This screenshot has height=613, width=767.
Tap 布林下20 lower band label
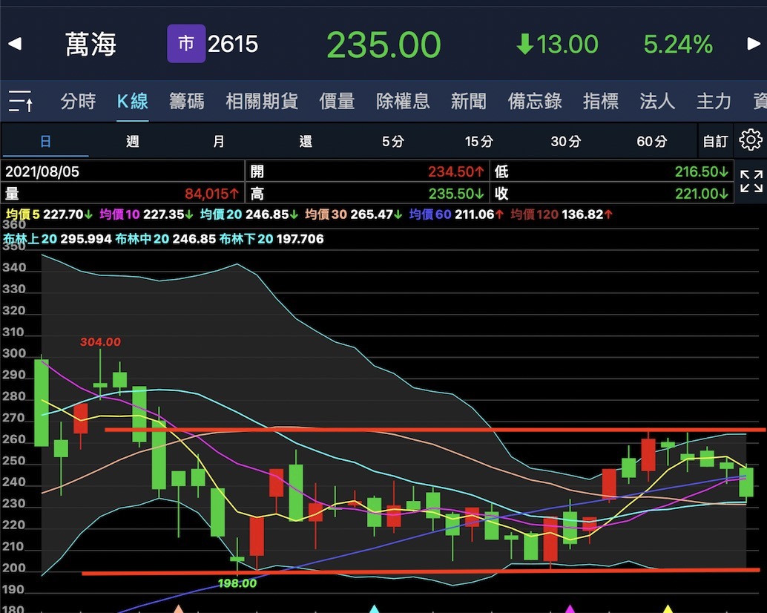coord(246,239)
